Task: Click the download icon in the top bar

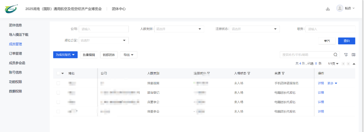Action: click(328, 9)
